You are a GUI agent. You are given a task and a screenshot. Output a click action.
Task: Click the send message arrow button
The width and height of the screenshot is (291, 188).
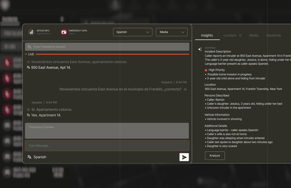pos(184,157)
